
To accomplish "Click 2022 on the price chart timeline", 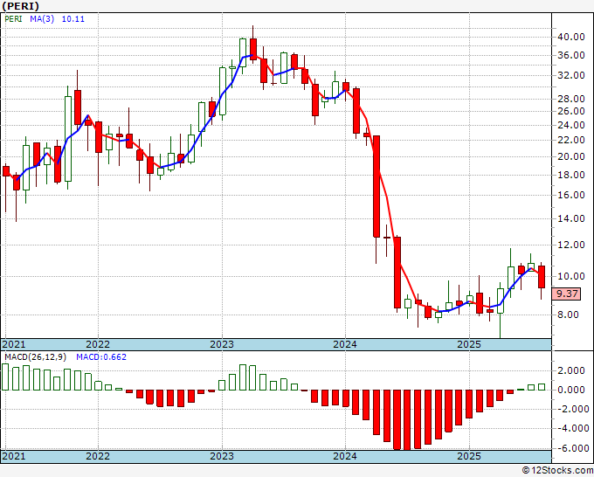I will 98,344.
